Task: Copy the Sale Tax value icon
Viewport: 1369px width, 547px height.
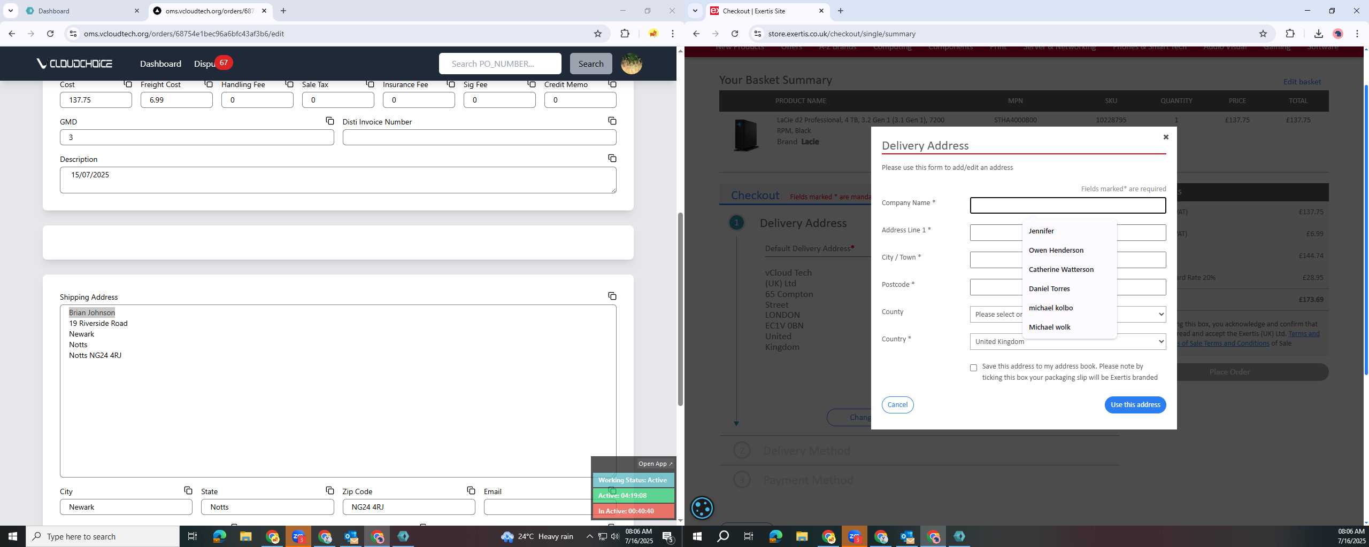Action: [x=370, y=84]
